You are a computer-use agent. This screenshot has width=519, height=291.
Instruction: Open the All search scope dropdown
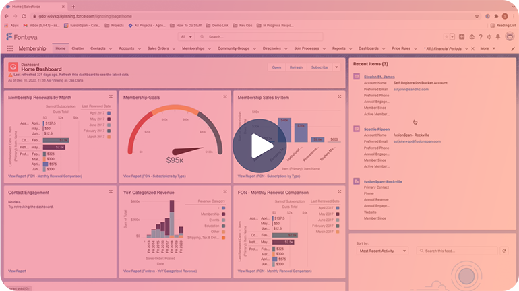tap(186, 36)
